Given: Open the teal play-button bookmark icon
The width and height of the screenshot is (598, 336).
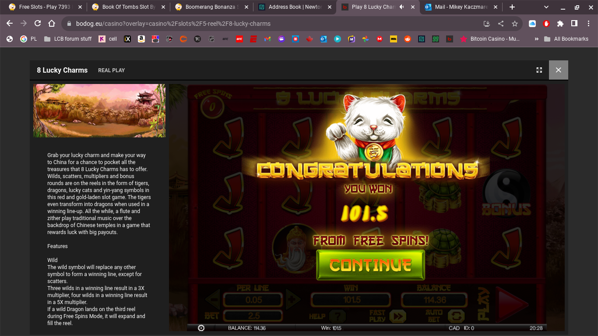Looking at the screenshot, I should click(338, 39).
